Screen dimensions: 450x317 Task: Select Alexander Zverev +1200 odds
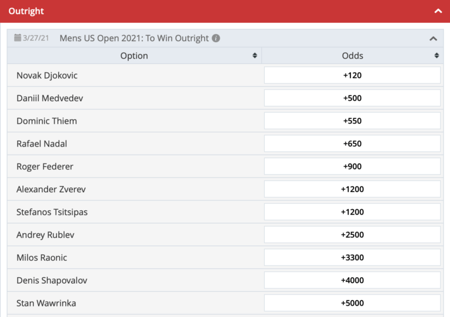click(x=352, y=189)
